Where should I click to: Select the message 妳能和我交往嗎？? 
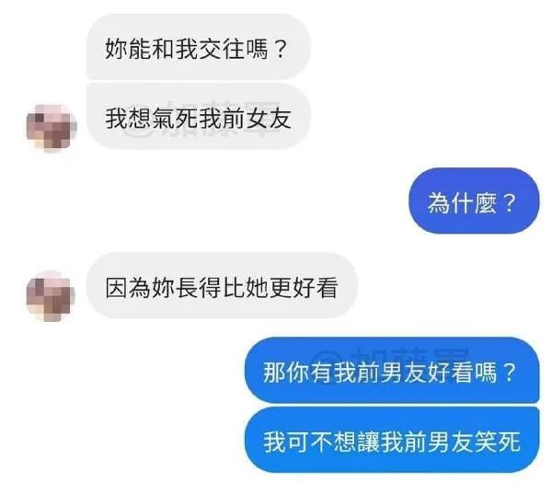(198, 47)
